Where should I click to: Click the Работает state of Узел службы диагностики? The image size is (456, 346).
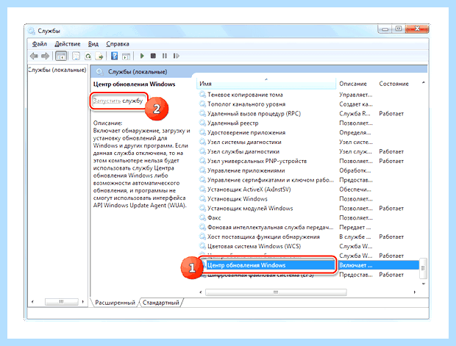(391, 151)
